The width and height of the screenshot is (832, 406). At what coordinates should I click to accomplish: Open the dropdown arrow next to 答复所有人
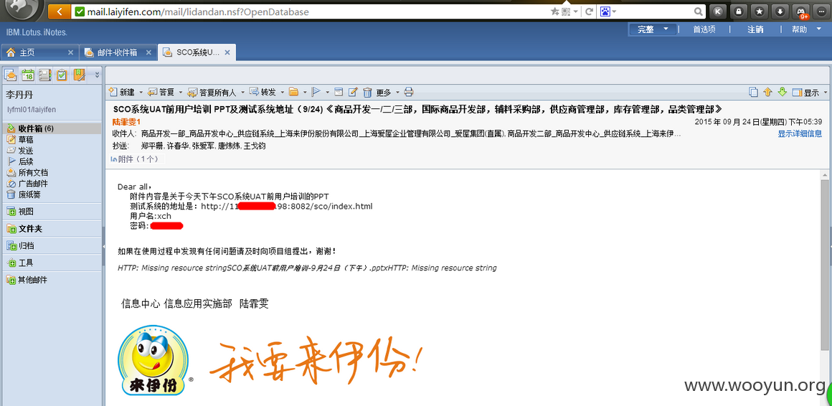click(242, 93)
